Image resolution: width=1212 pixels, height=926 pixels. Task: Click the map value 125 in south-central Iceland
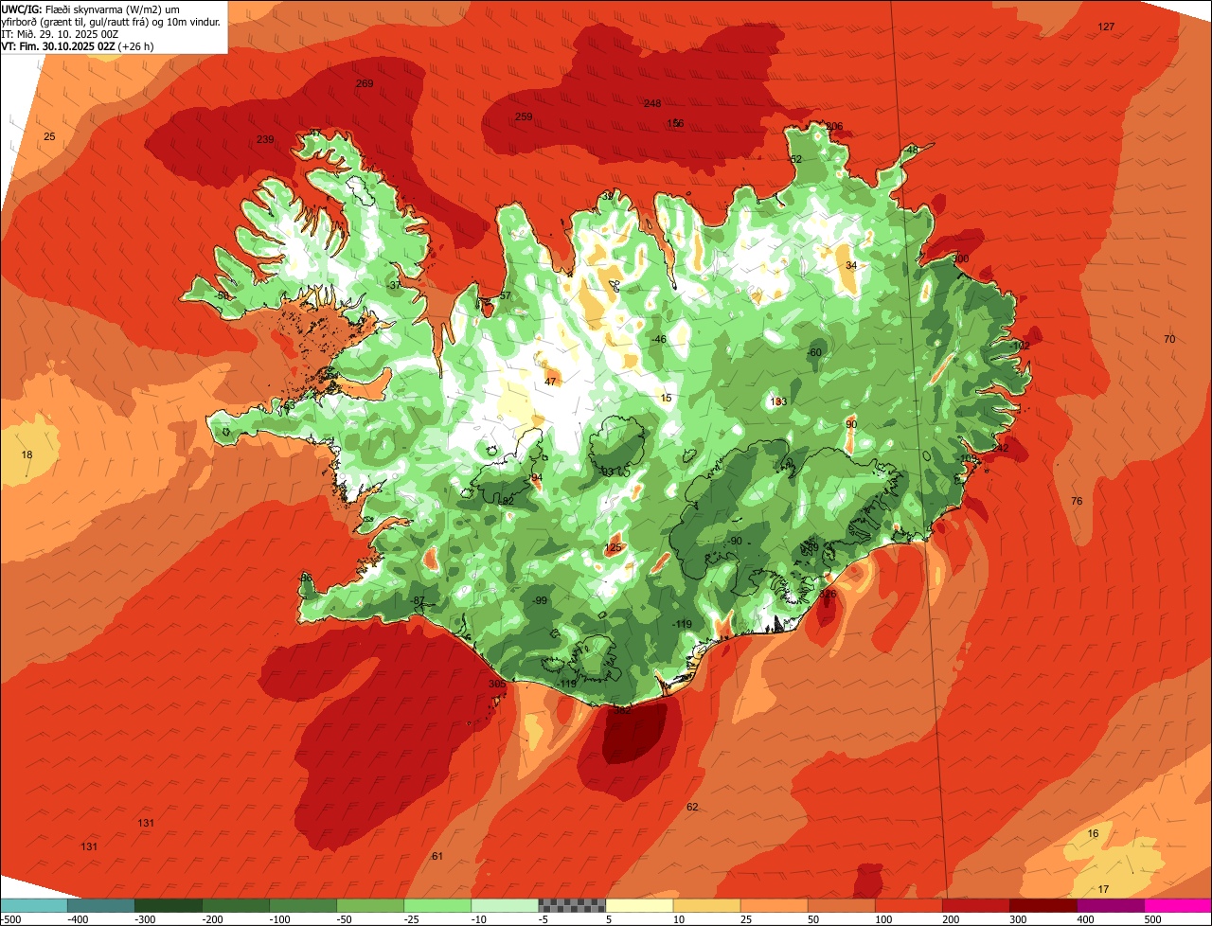[x=614, y=547]
